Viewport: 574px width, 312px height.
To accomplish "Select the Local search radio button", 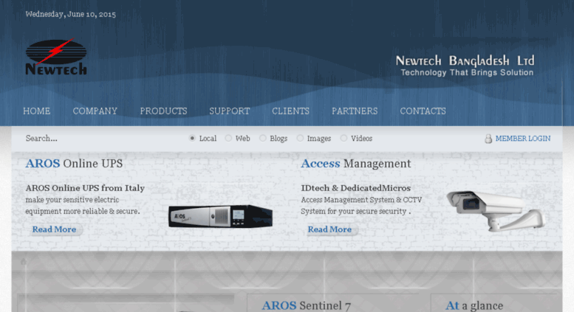I will 192,138.
